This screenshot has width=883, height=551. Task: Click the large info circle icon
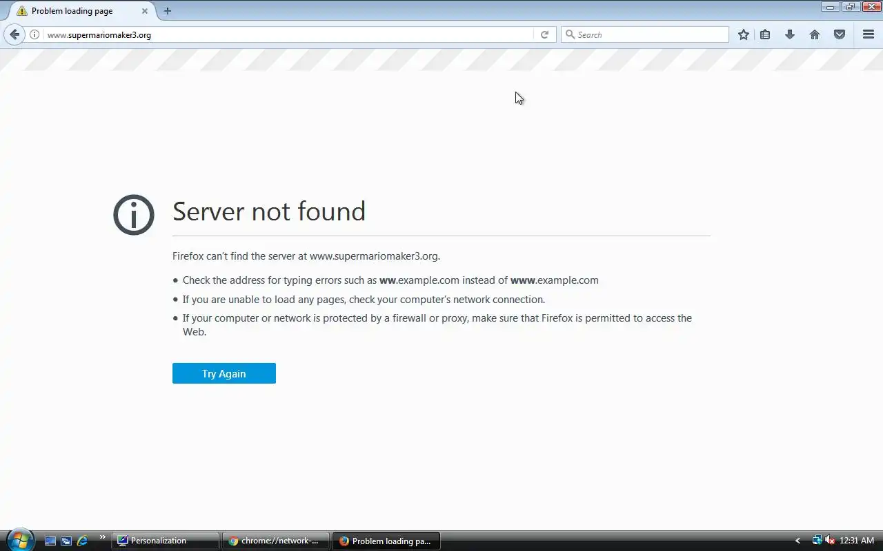coord(134,215)
